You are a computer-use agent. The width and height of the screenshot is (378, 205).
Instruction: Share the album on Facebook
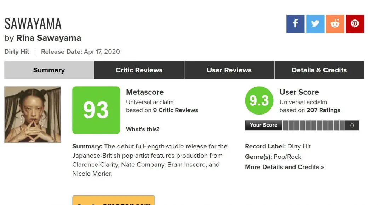point(295,24)
